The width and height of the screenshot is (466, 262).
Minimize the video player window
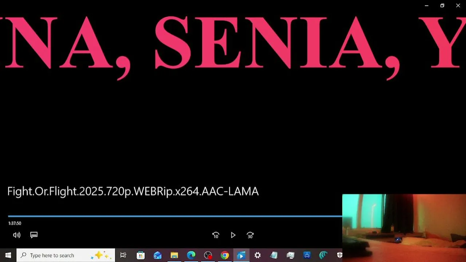tap(426, 5)
